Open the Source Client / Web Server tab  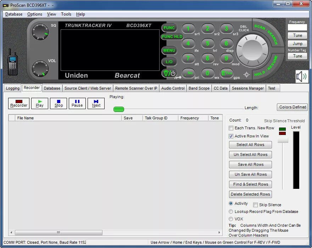[88, 88]
